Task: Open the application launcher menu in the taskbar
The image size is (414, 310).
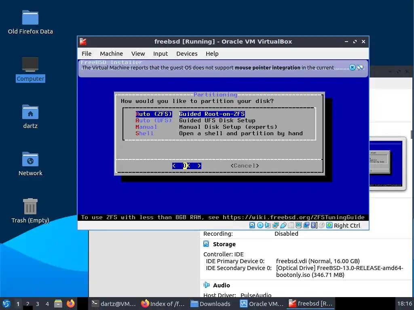Action: [6, 304]
